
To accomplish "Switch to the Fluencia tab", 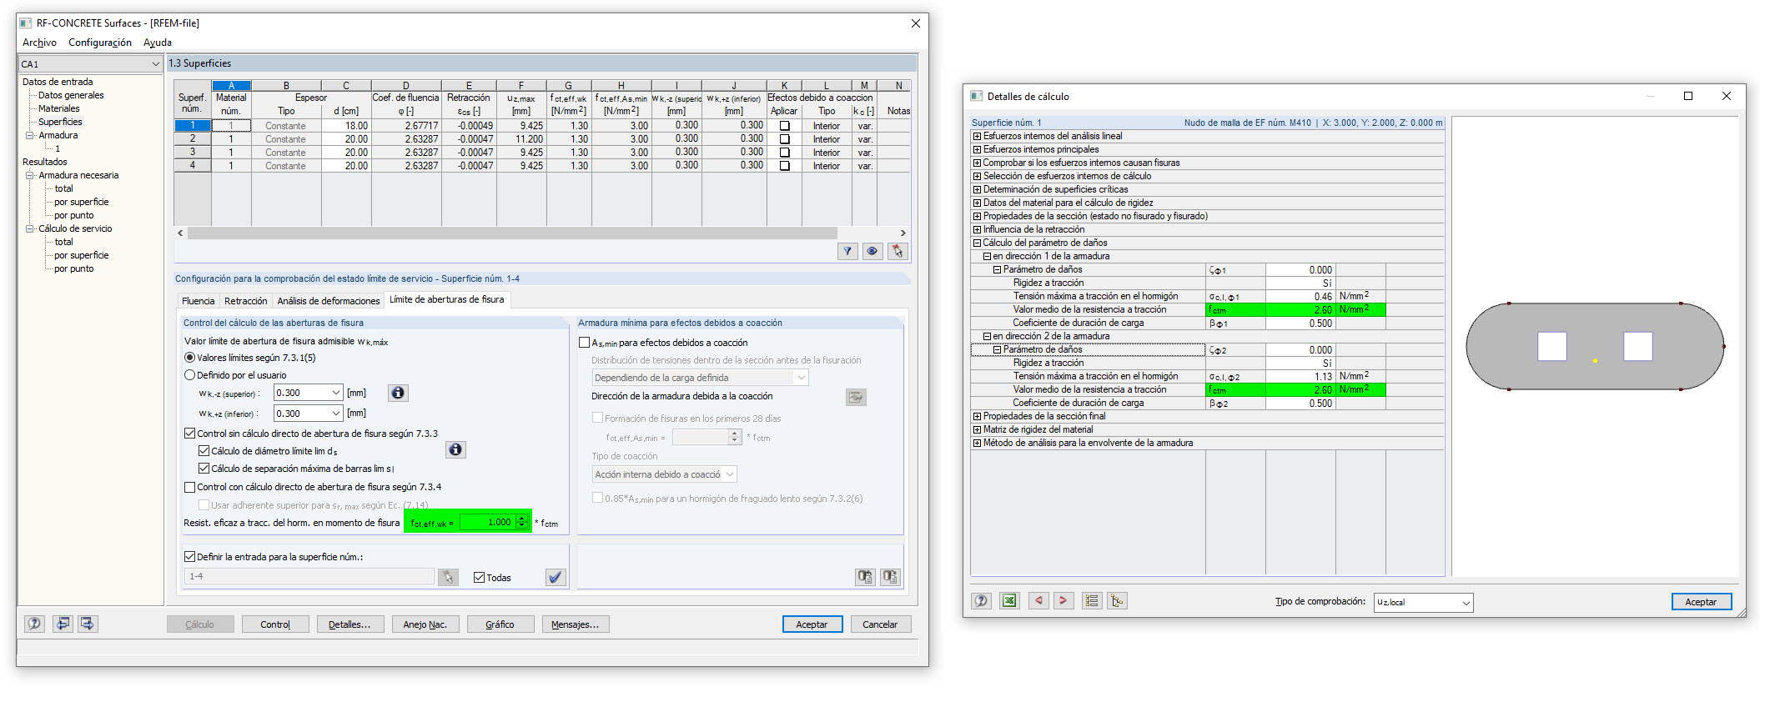I will (x=199, y=301).
